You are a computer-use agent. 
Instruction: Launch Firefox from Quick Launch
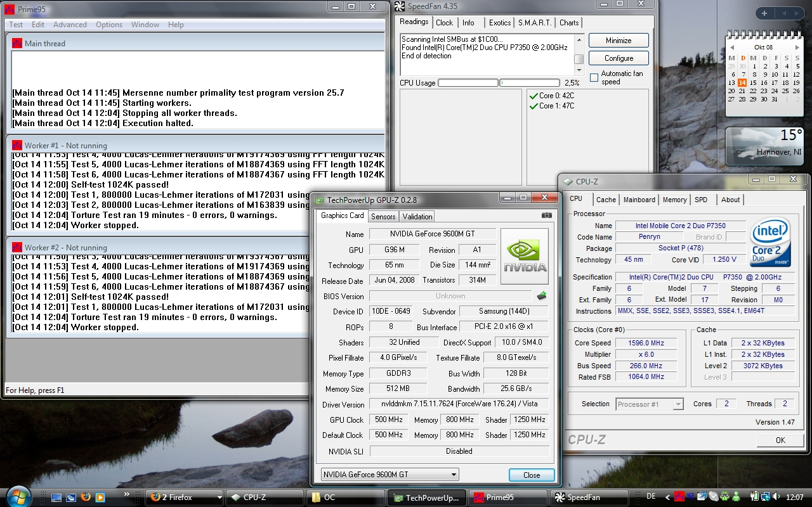[x=86, y=497]
